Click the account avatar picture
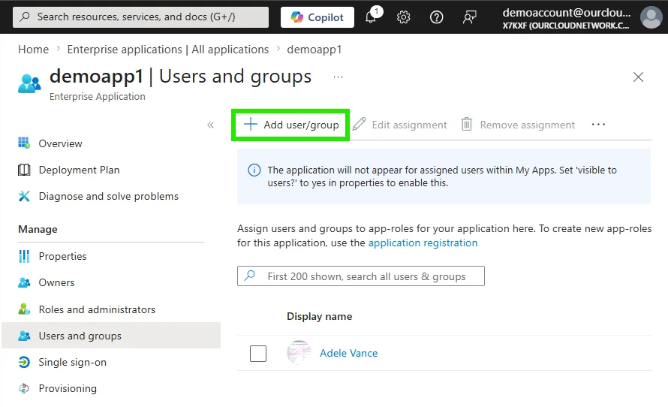The width and height of the screenshot is (668, 407). pos(651,17)
